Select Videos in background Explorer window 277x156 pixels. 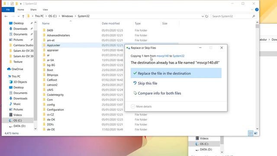pos(204,138)
